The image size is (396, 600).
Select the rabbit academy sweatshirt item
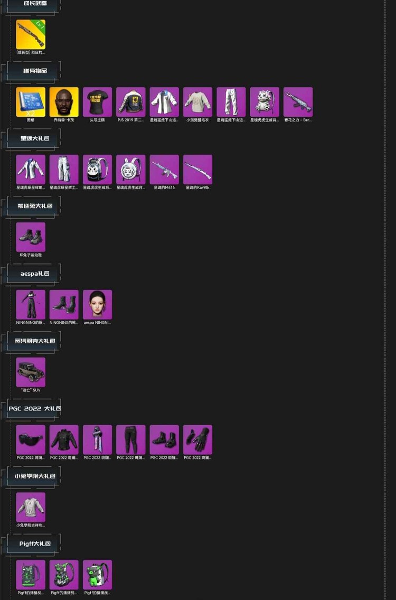[x=31, y=508]
